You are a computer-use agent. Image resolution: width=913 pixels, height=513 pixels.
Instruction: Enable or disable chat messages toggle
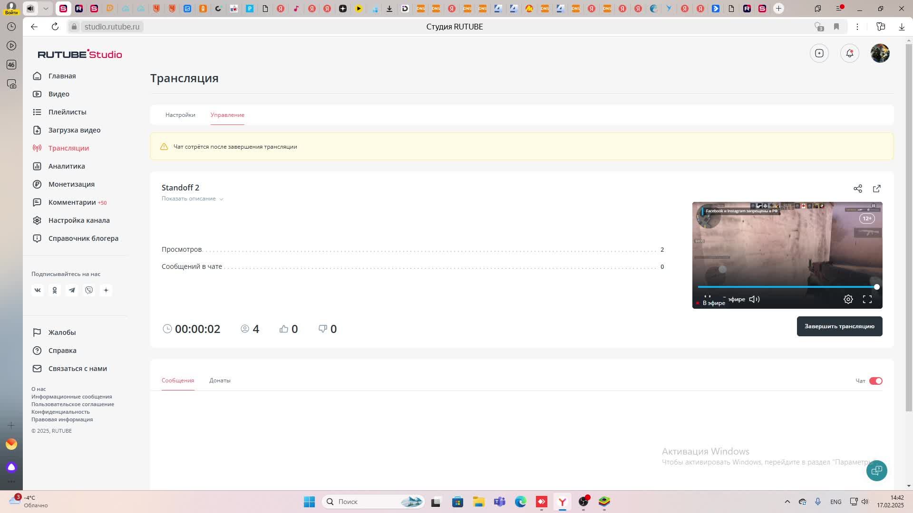click(x=875, y=380)
